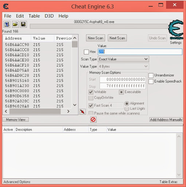Screen dimensions: 186x187
Task: Click the results vertical scrollbar thumb
Action: (75, 44)
